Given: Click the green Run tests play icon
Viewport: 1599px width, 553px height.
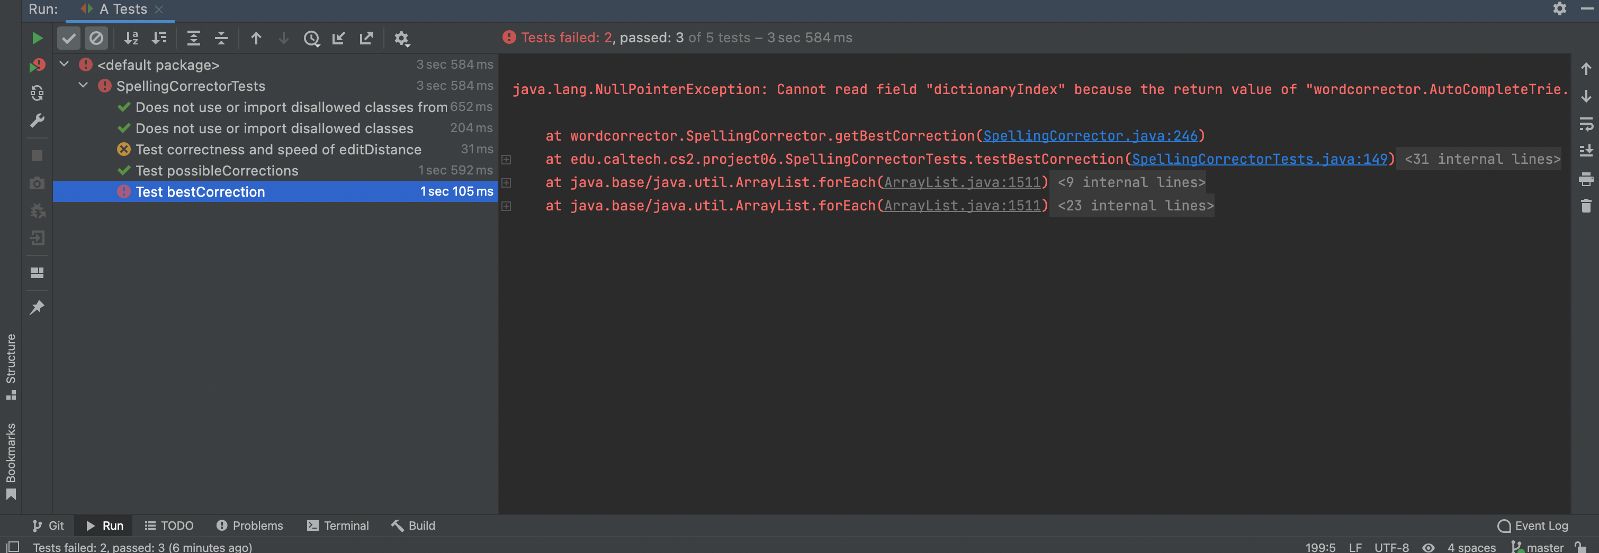Looking at the screenshot, I should [37, 39].
